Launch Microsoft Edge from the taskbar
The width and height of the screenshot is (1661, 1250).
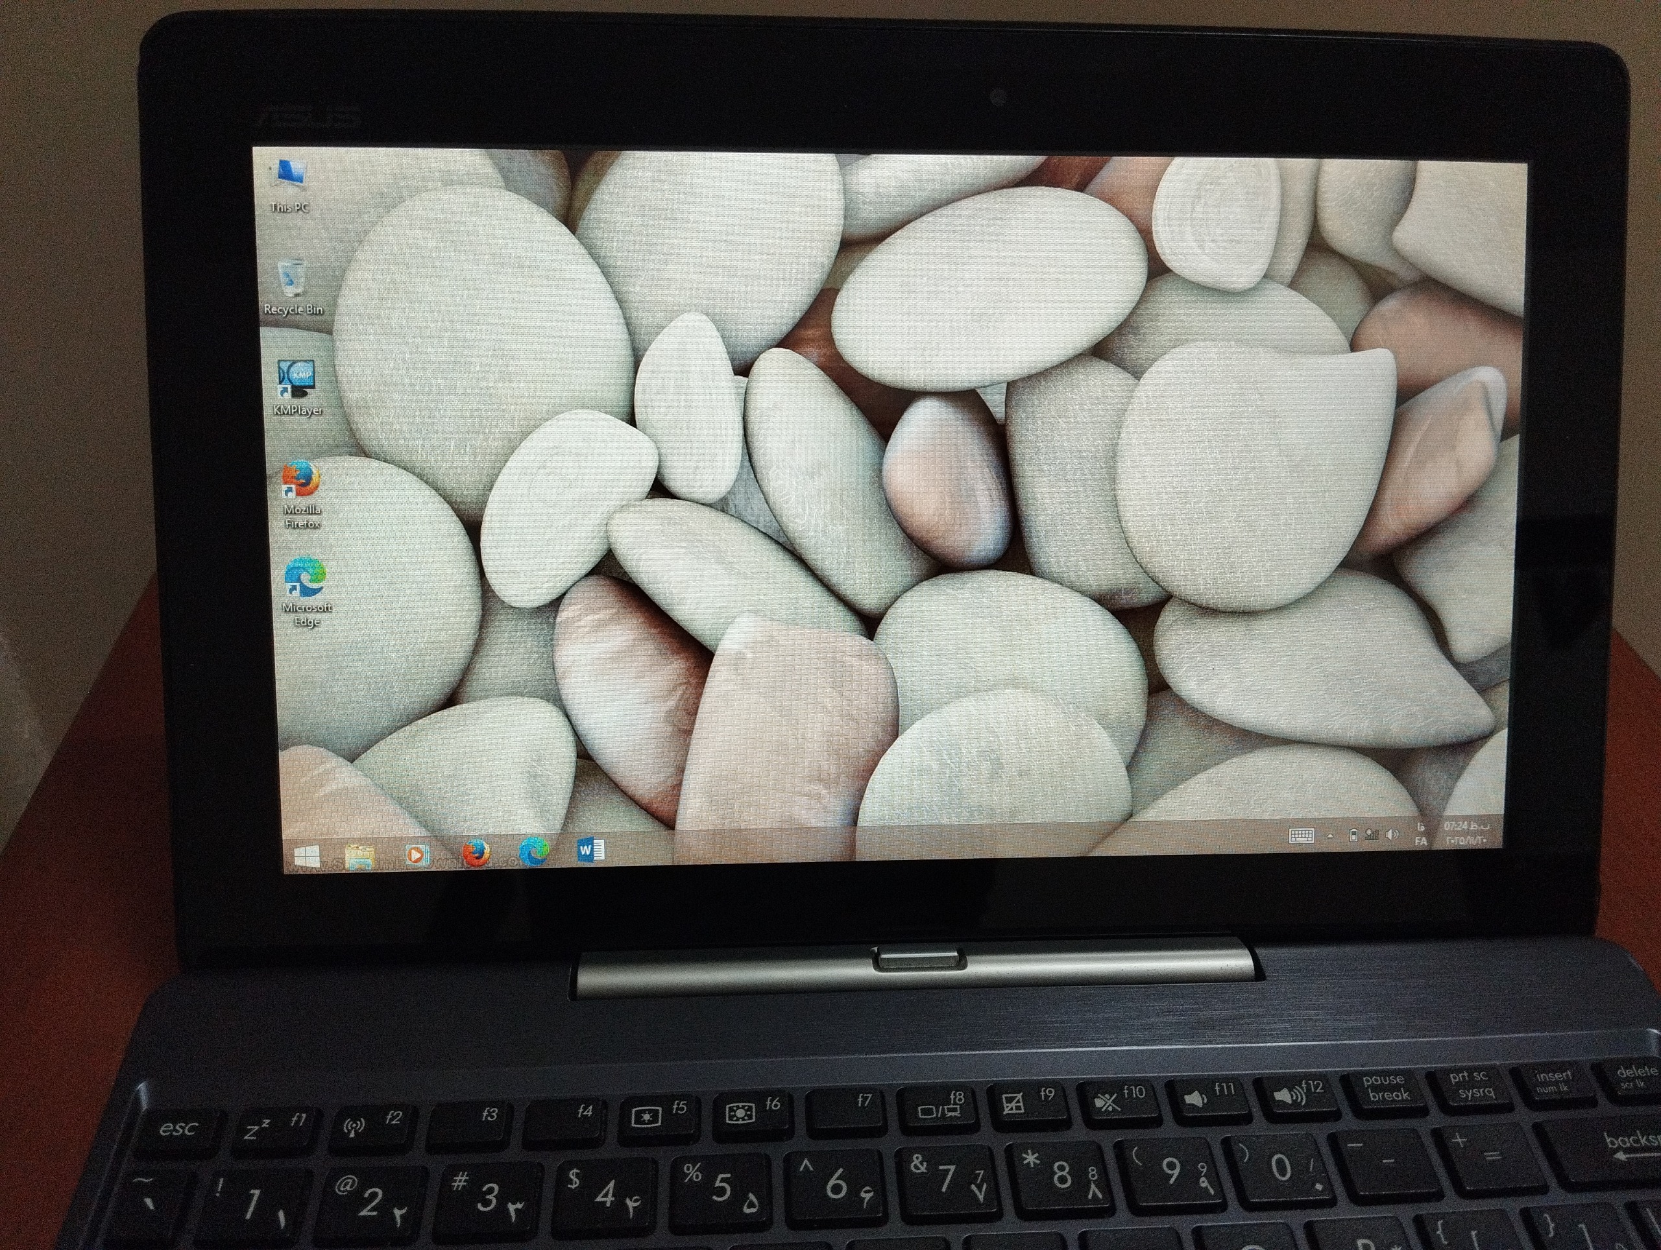tap(533, 851)
